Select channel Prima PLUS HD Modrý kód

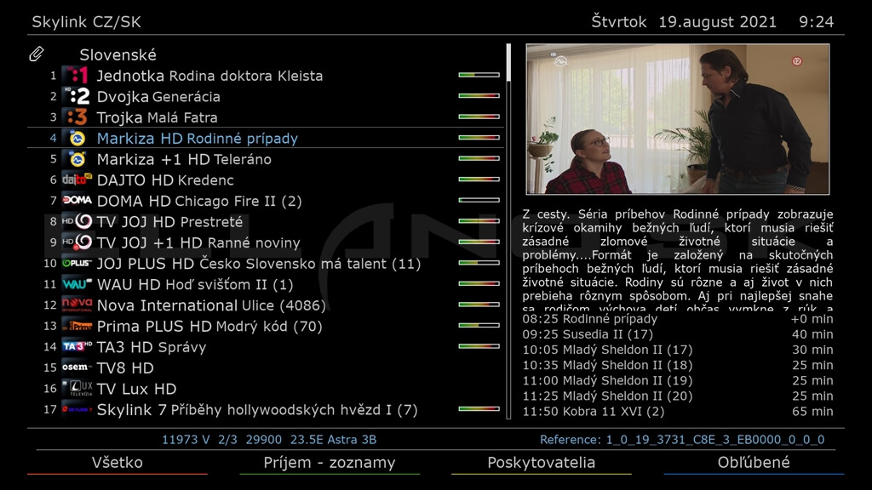[x=266, y=326]
